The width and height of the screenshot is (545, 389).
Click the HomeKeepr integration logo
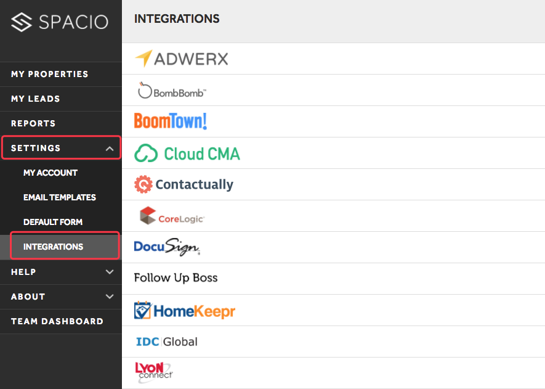[x=185, y=311]
